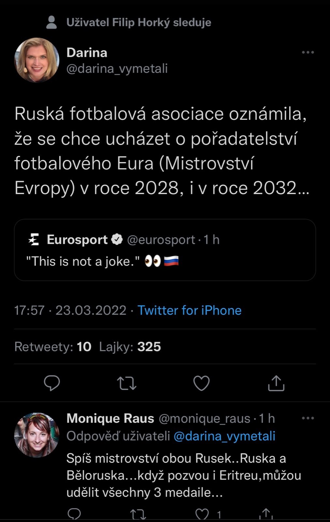Image resolution: width=330 pixels, height=522 pixels.
Task: Retweet Darina's tweet using the retweet icon
Action: pyautogui.click(x=127, y=383)
